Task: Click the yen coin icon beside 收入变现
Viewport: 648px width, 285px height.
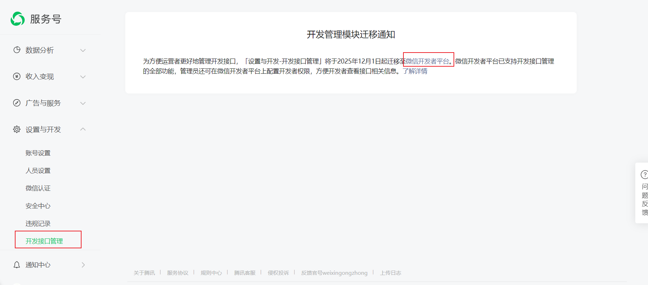Action: tap(17, 77)
